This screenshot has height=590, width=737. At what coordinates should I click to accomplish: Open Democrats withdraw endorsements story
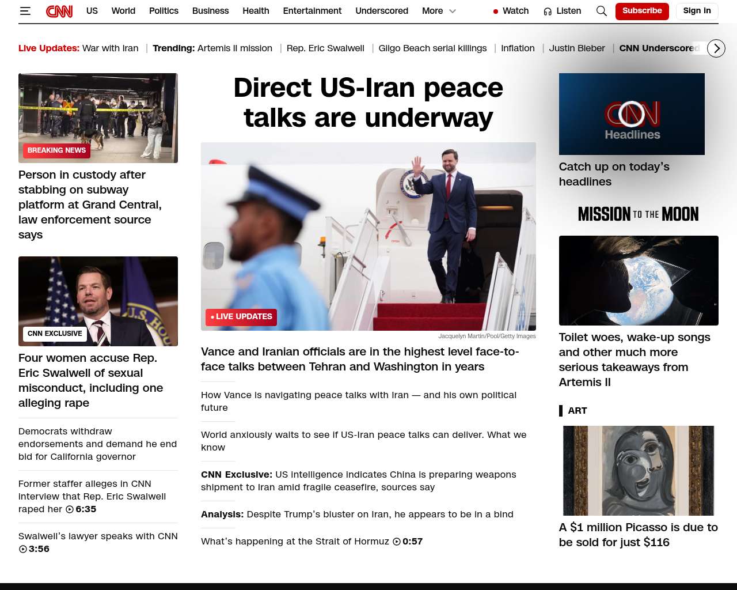(x=98, y=444)
